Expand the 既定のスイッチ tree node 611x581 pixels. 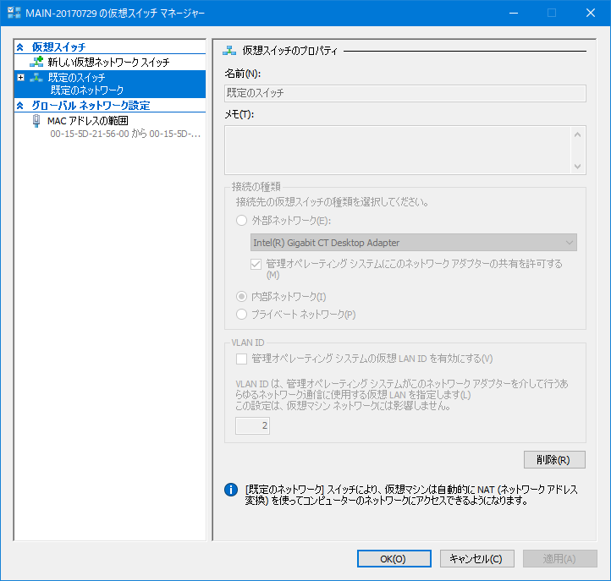[x=21, y=78]
